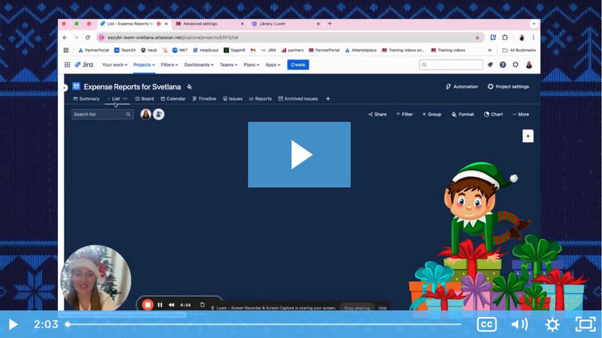
Task: Bookmark page with the star icon
Action: (477, 37)
